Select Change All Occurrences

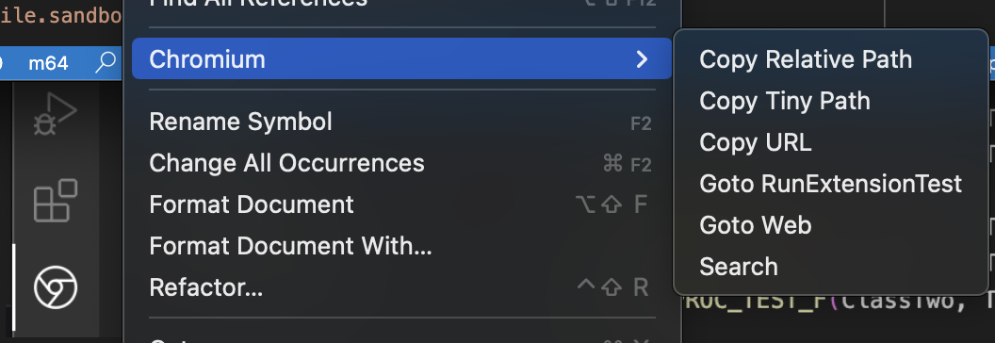point(401,163)
